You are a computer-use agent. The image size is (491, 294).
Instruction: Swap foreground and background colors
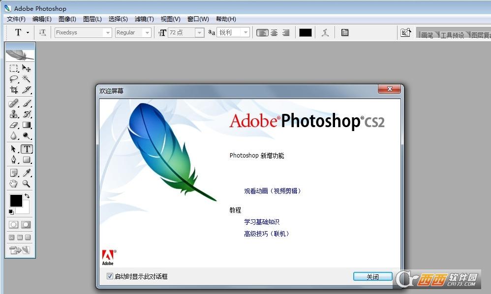tap(27, 196)
